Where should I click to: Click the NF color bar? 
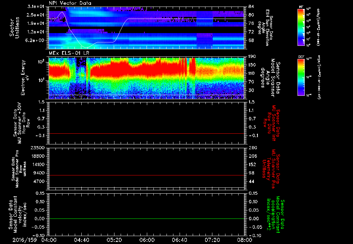point(301,27)
